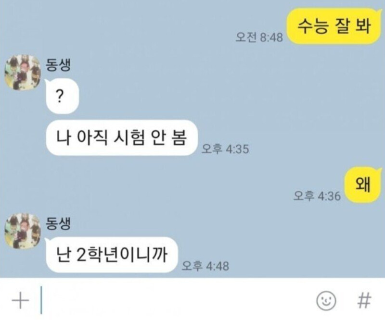Tap the plus attachment icon

20,300
